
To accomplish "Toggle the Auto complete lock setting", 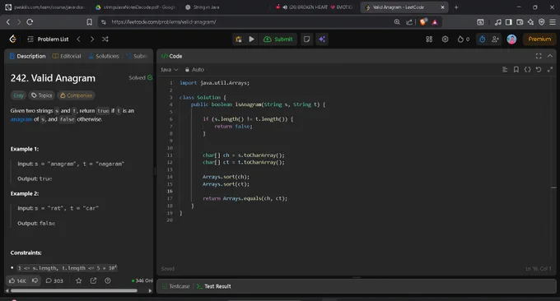I will pyautogui.click(x=194, y=70).
